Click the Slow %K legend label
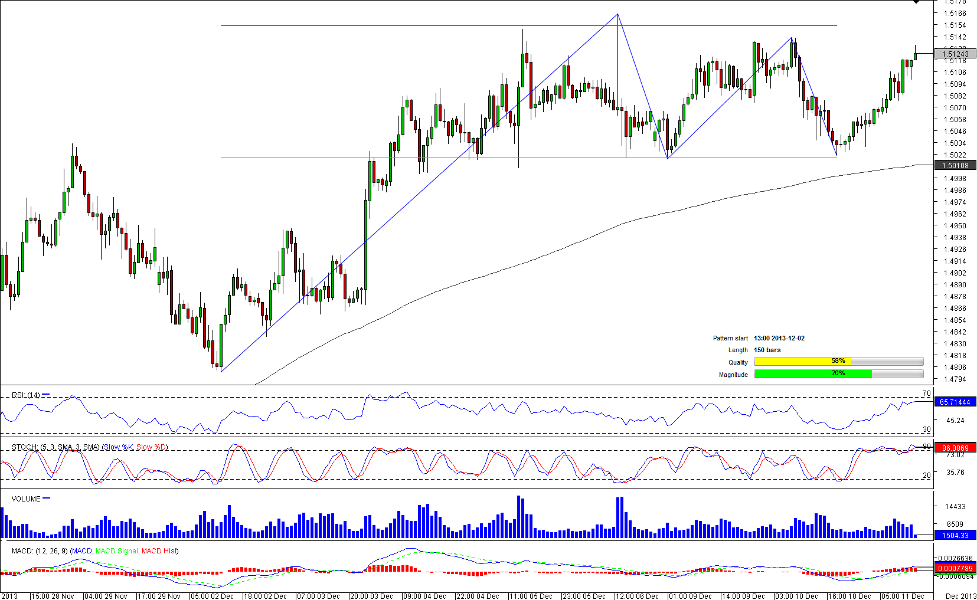The height and width of the screenshot is (600, 977). click(118, 447)
